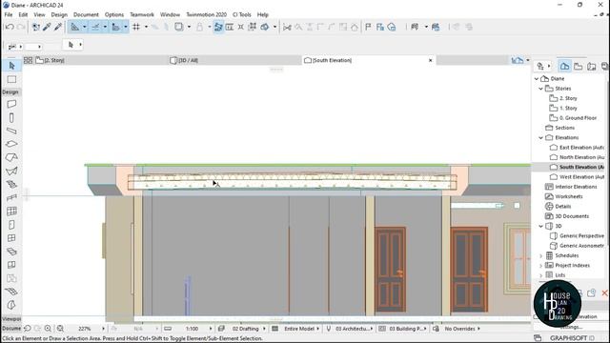Select the Slab tool in the toolbox
The height and width of the screenshot is (343, 610).
11,144
